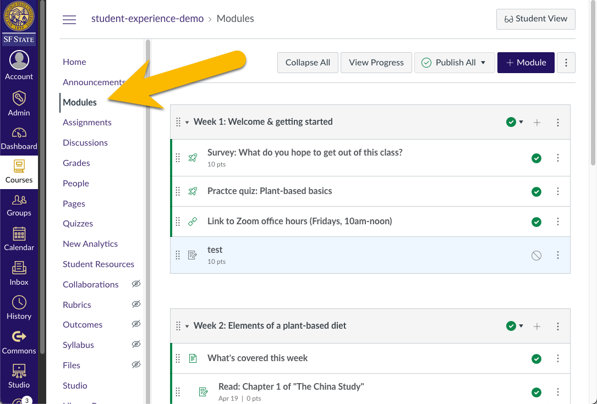Unpublish What's covered this week page
597x404 pixels.
(536, 359)
